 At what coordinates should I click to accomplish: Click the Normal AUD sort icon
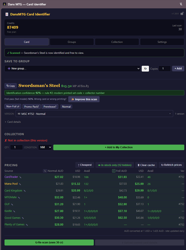point(45,171)
